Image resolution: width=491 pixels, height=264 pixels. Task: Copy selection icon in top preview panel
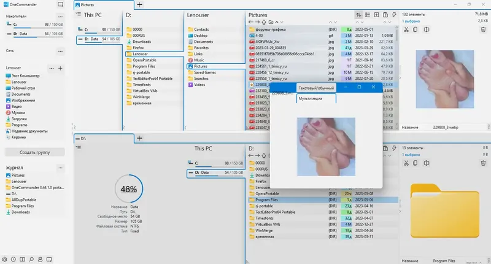click(x=416, y=29)
